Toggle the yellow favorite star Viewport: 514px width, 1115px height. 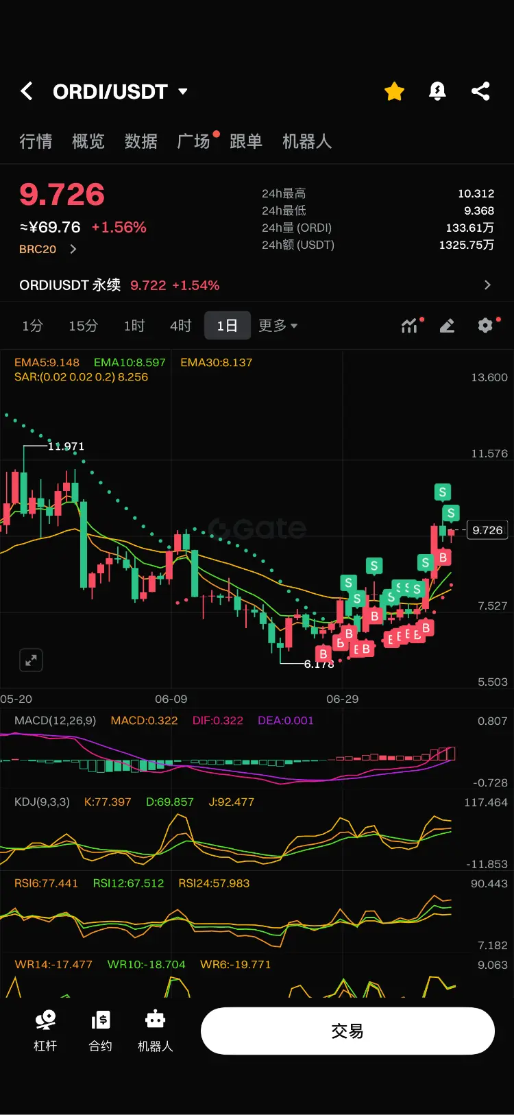pyautogui.click(x=395, y=91)
